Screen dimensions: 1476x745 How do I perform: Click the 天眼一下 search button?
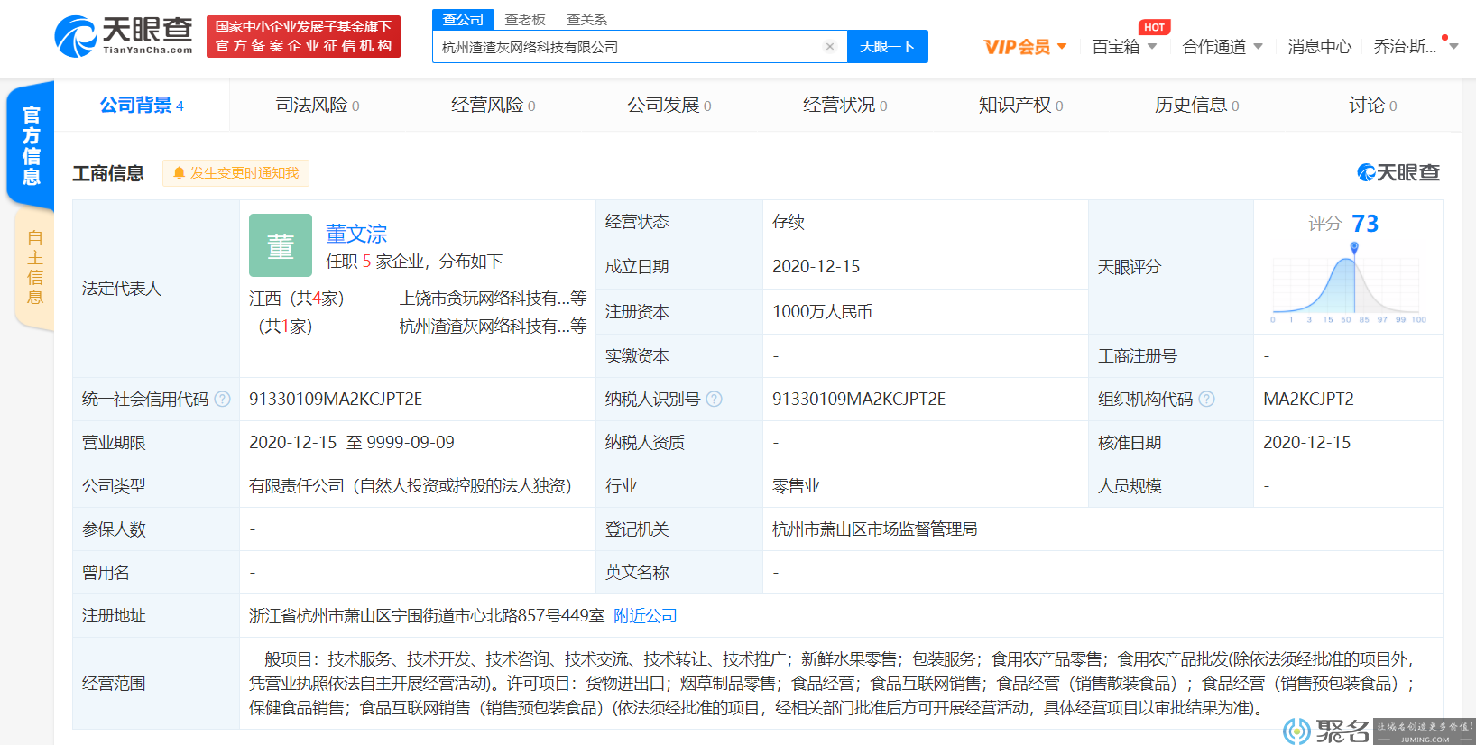(888, 47)
